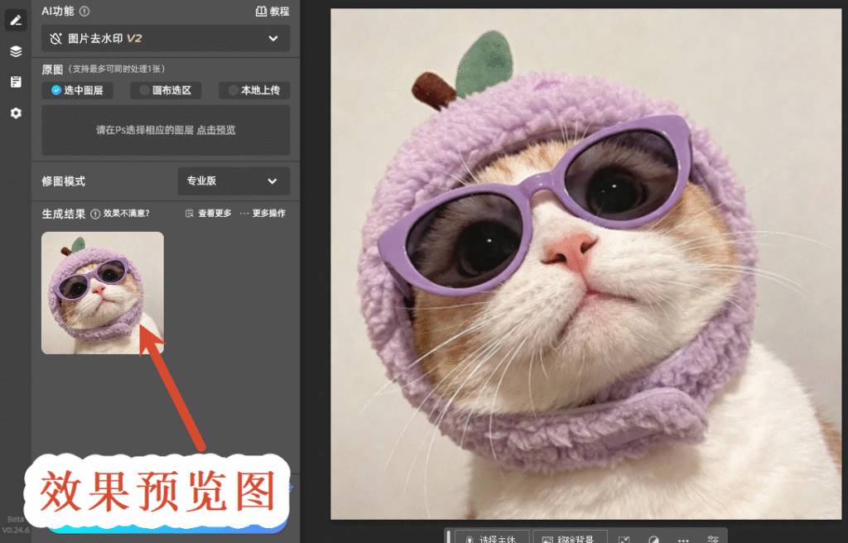The height and width of the screenshot is (543, 848).
Task: Open the layers stack icon in sidebar
Action: coord(16,51)
